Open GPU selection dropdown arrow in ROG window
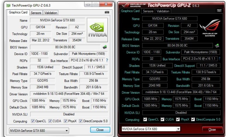228x137 pixels. 178,129
